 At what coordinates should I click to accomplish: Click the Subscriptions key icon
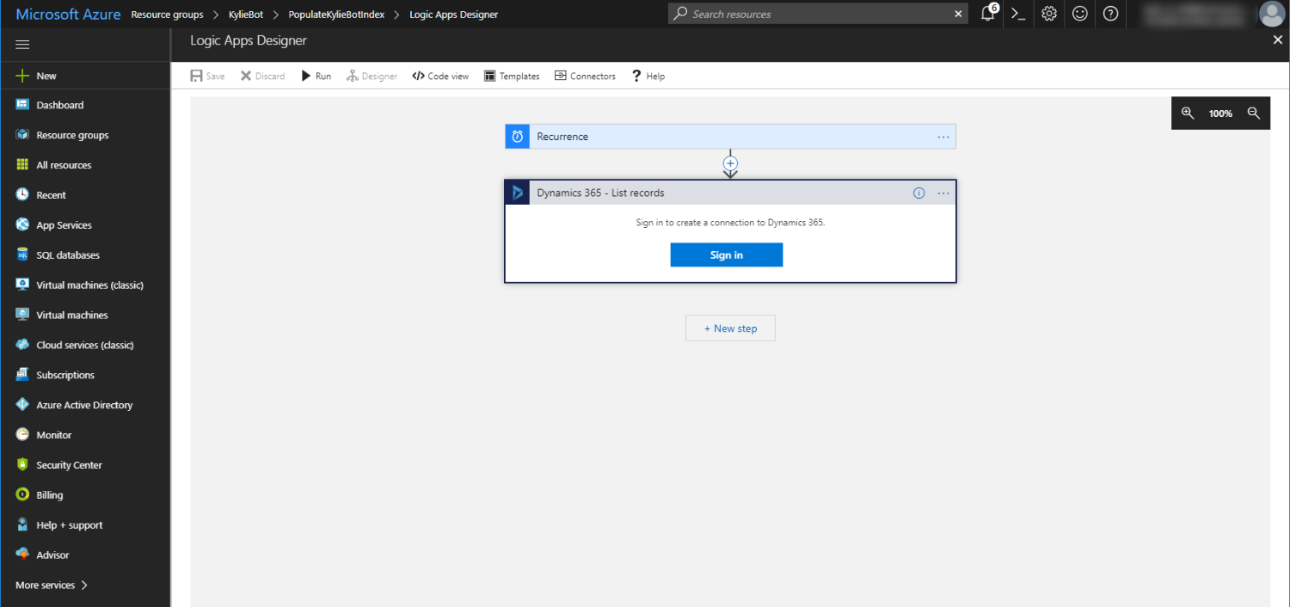click(x=22, y=375)
